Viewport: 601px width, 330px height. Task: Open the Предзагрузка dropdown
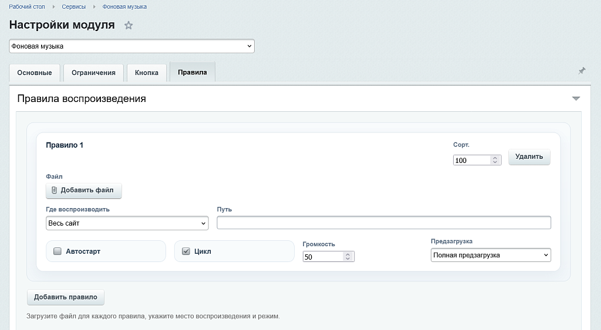point(490,255)
